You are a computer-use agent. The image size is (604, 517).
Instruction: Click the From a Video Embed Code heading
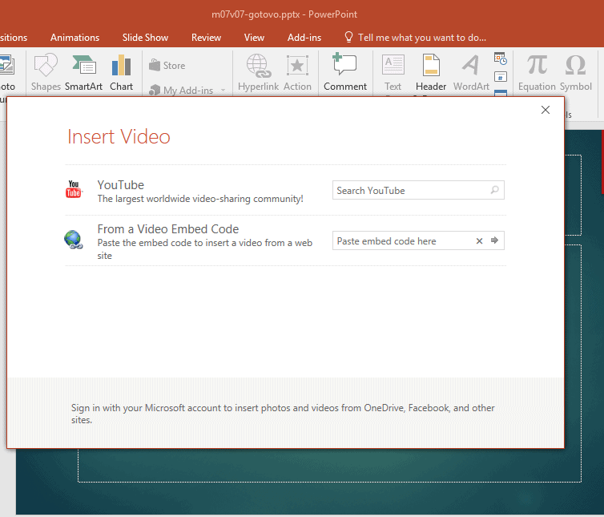(x=168, y=229)
